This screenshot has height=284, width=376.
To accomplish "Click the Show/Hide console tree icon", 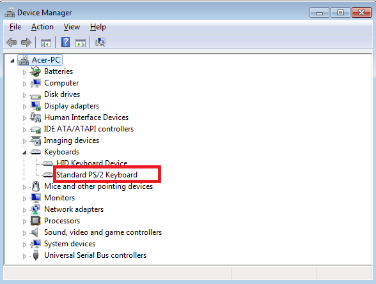I will (x=46, y=43).
